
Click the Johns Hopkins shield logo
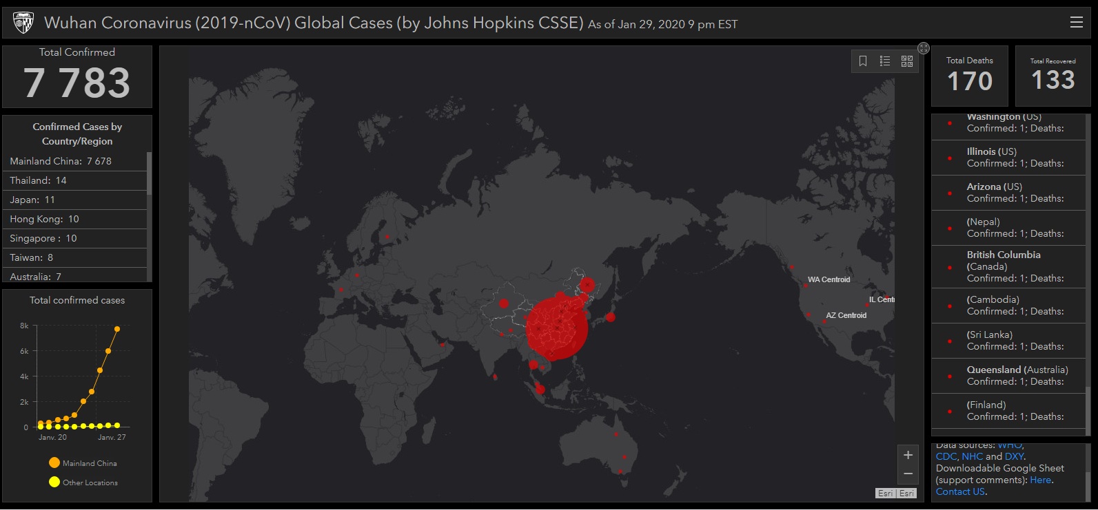23,23
